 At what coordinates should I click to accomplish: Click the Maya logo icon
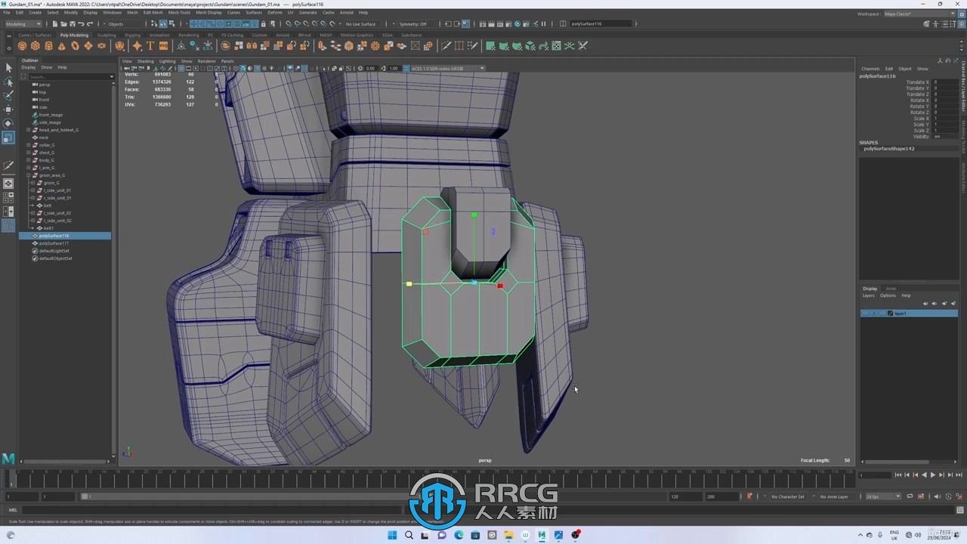pyautogui.click(x=8, y=458)
